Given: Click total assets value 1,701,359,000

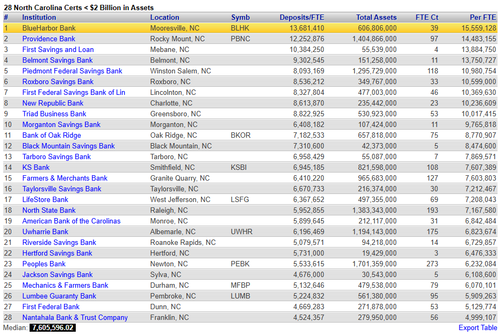Looking at the screenshot, I should [x=375, y=264].
